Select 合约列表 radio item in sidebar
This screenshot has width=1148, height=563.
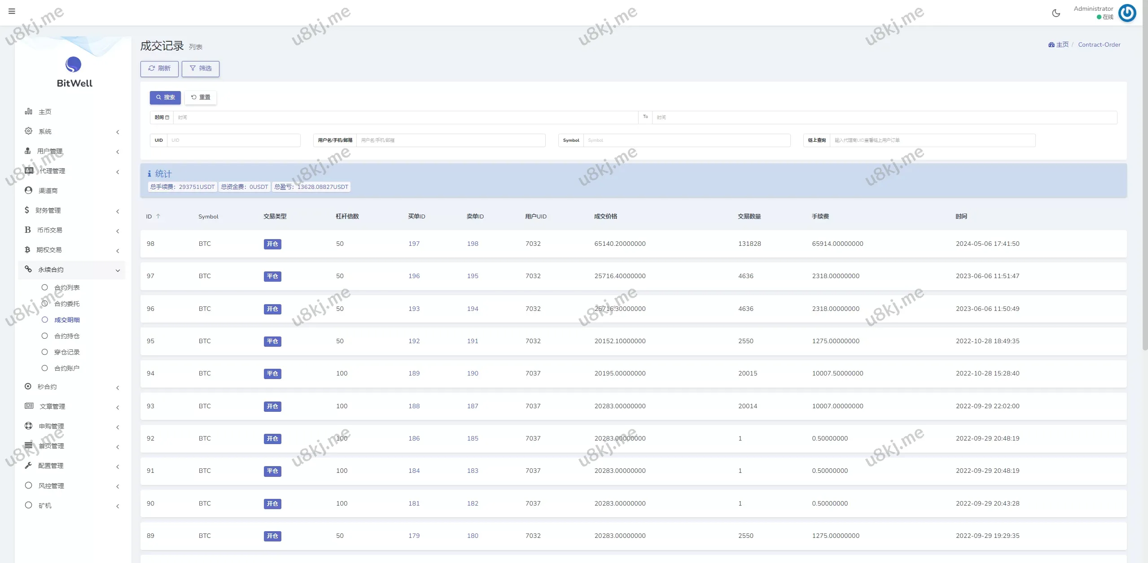click(44, 287)
